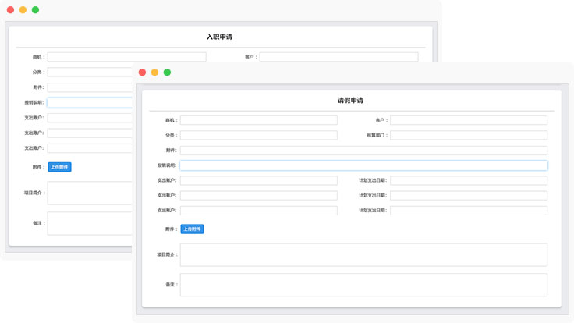Minimize the 请假申请 window using yellow button

[154, 73]
